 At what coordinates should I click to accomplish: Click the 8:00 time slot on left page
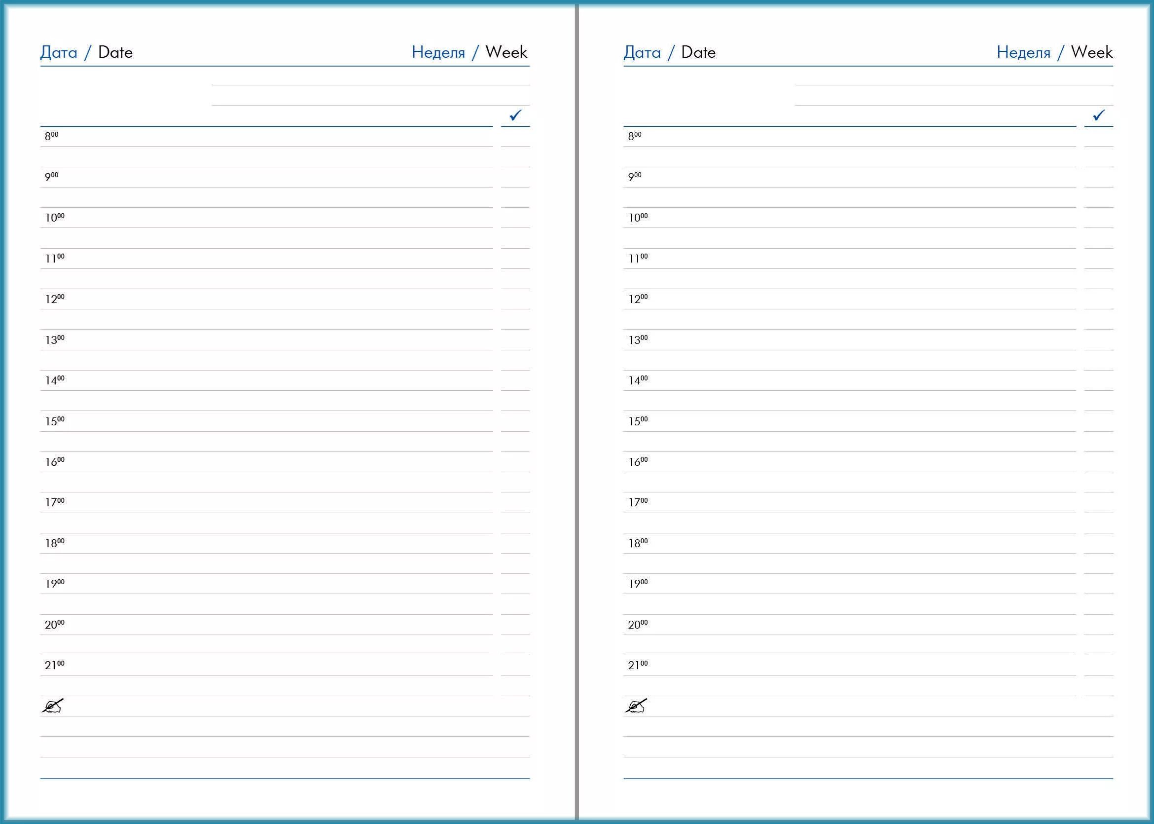(51, 136)
